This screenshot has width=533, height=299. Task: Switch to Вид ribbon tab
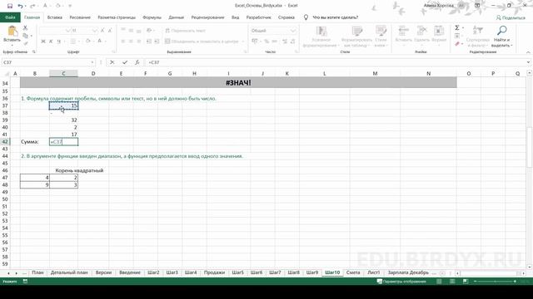[235, 17]
